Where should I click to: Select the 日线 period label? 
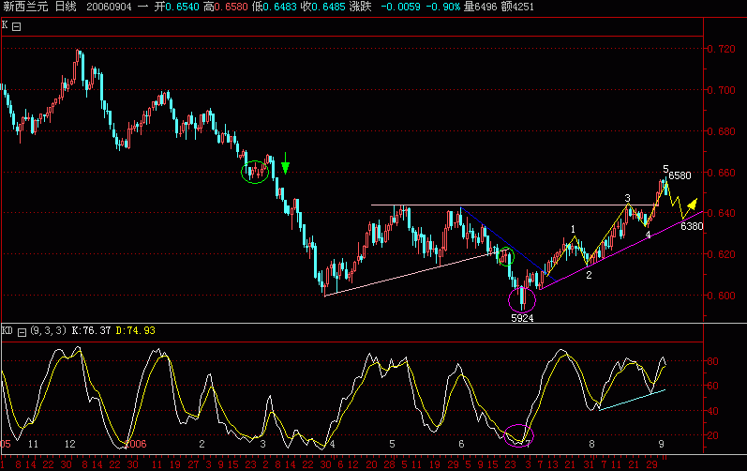point(66,7)
